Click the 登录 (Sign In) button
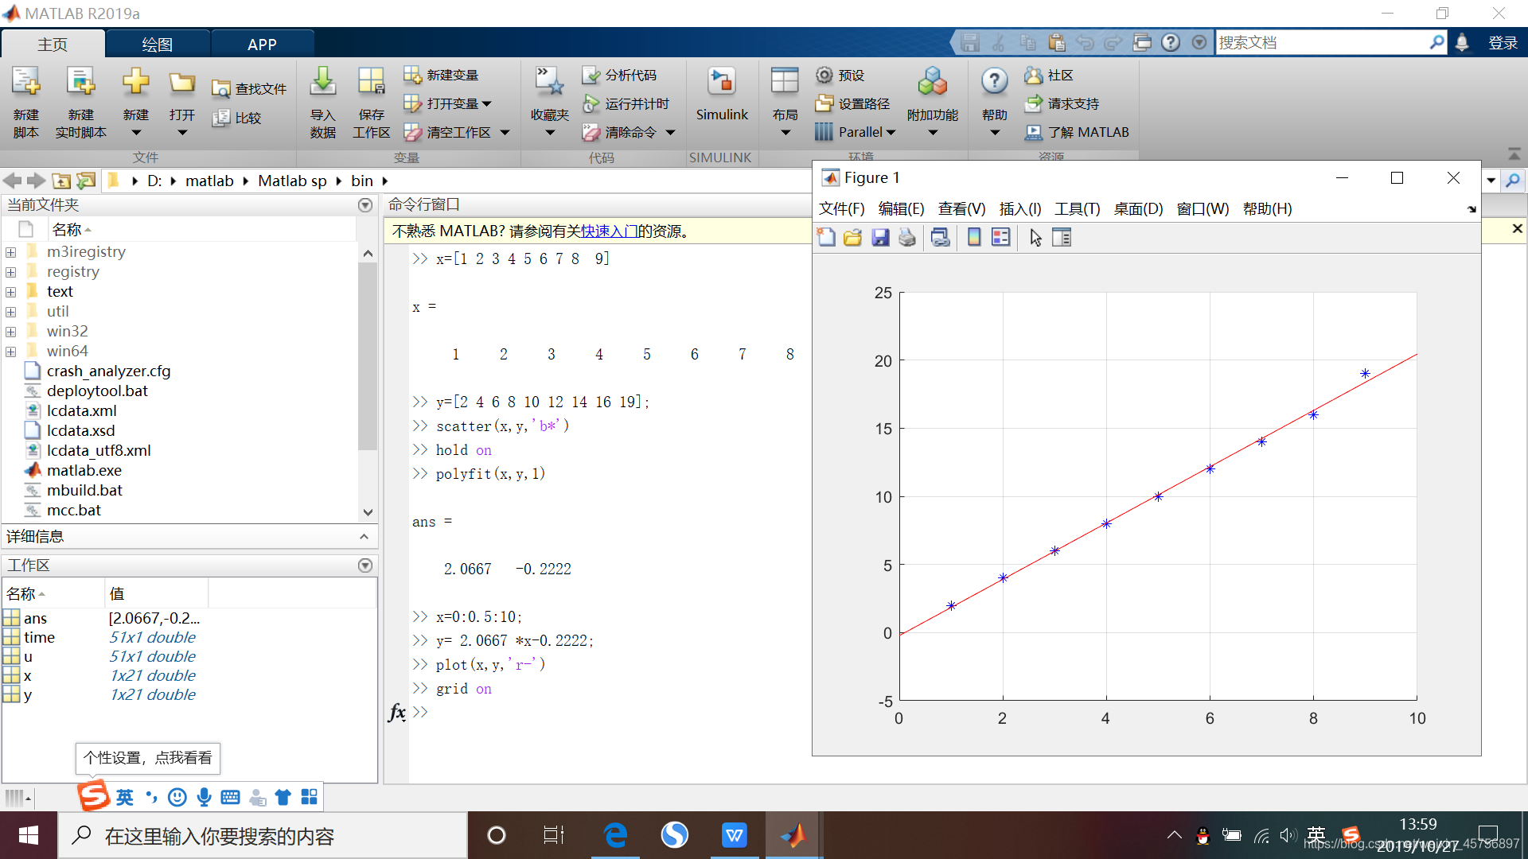Image resolution: width=1528 pixels, height=859 pixels. [1503, 43]
